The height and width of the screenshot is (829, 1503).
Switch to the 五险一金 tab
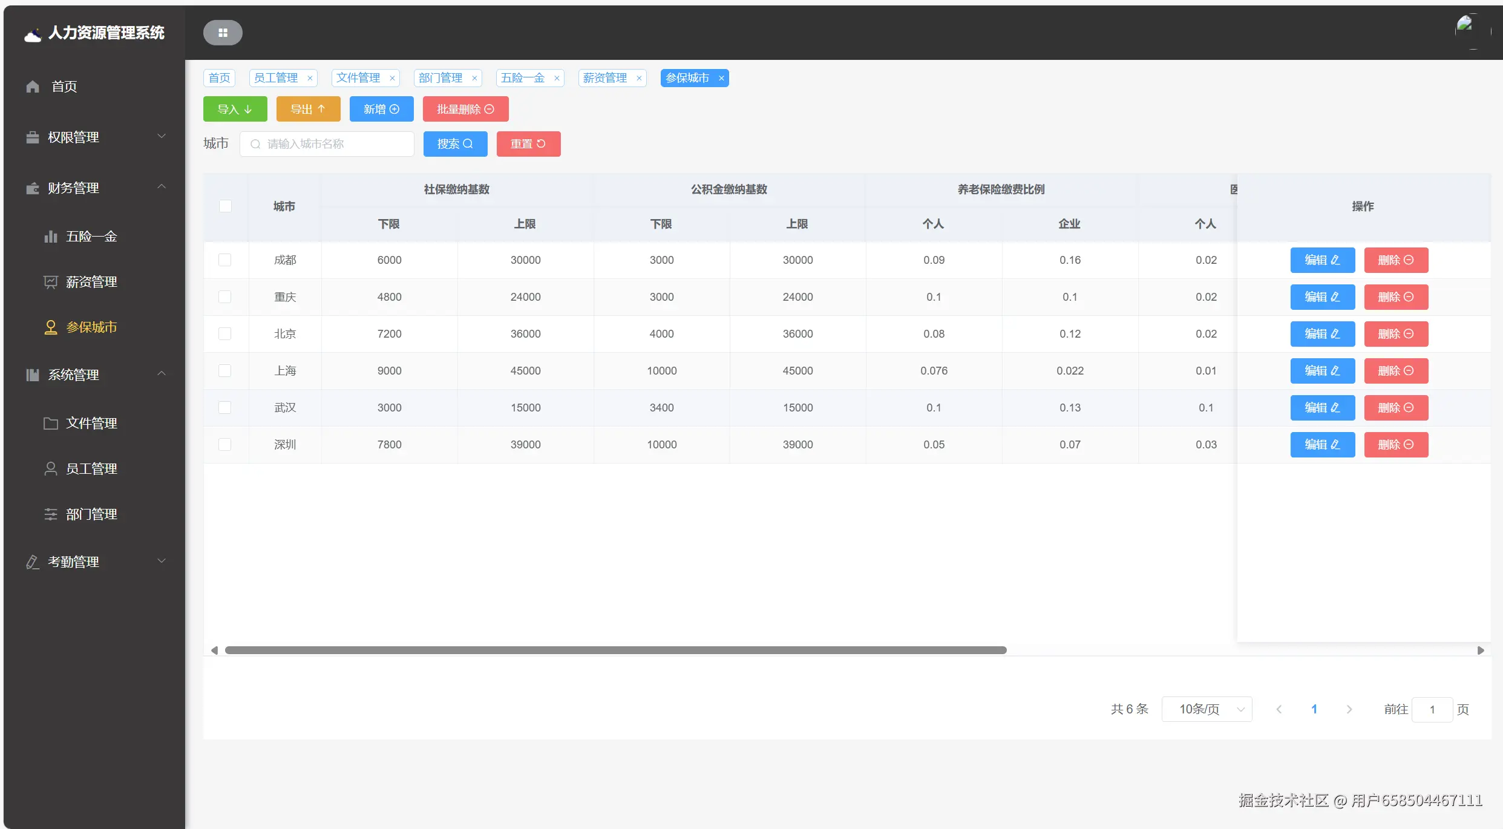[x=523, y=78]
